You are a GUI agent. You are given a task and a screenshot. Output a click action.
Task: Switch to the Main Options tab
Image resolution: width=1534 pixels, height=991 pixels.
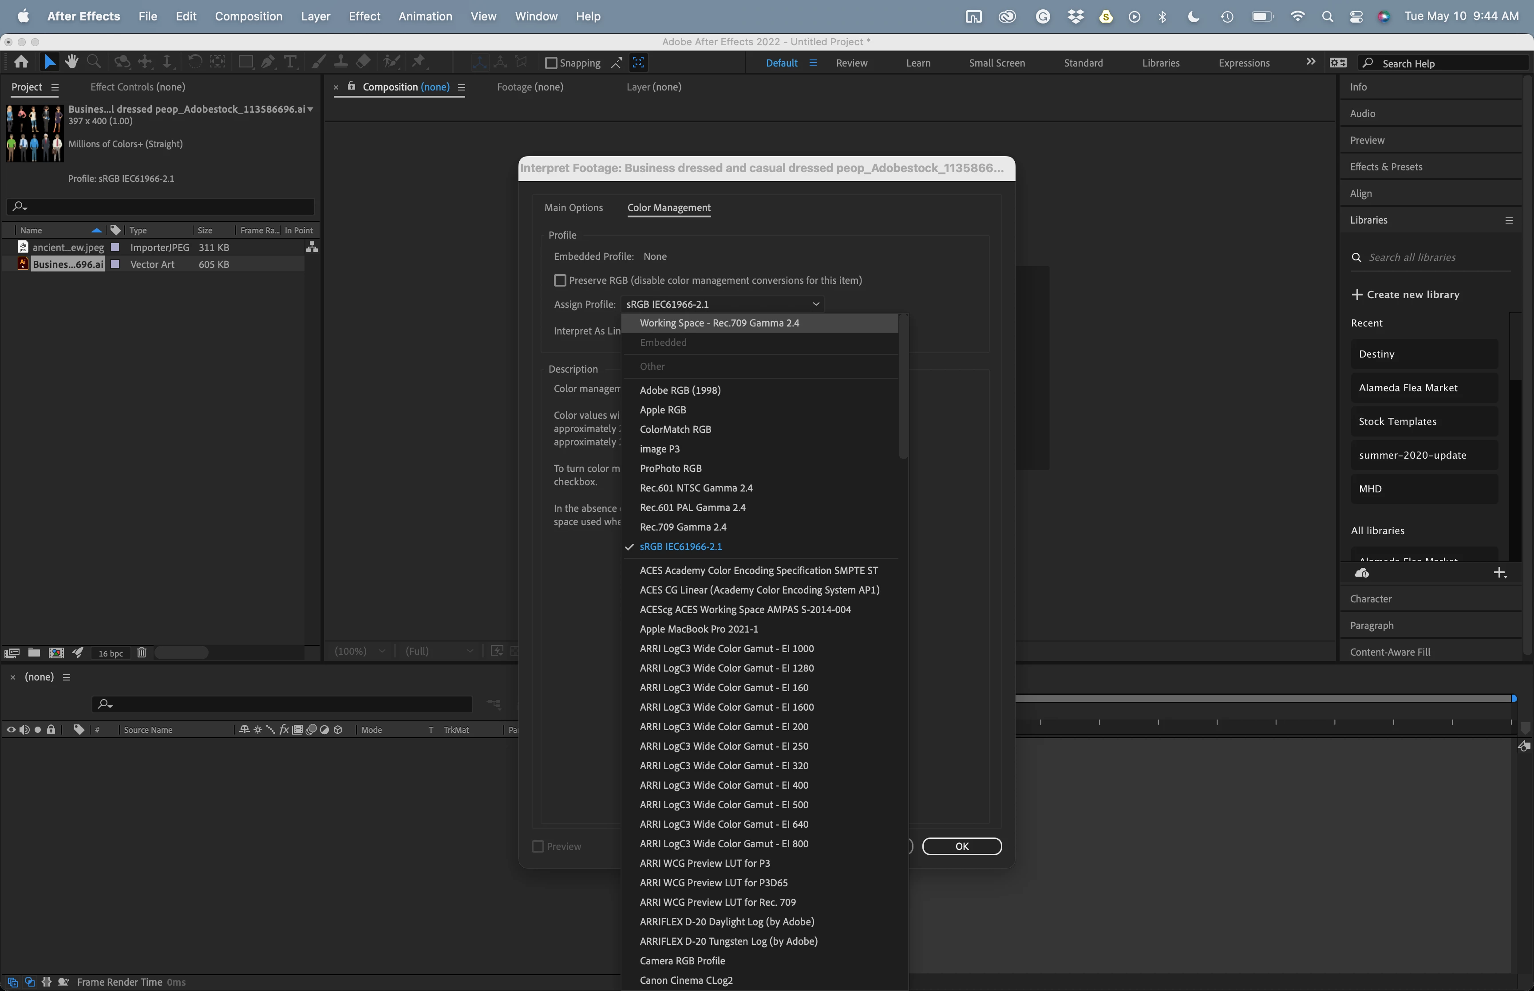click(x=573, y=208)
